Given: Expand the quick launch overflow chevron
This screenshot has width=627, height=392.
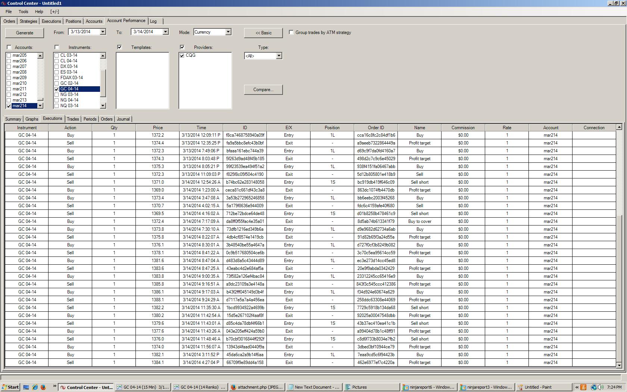Looking at the screenshot, I should tap(54, 386).
